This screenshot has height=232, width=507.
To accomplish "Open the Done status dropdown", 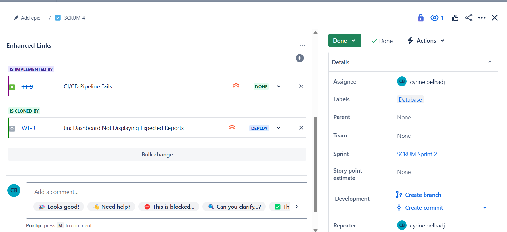I will click(345, 40).
